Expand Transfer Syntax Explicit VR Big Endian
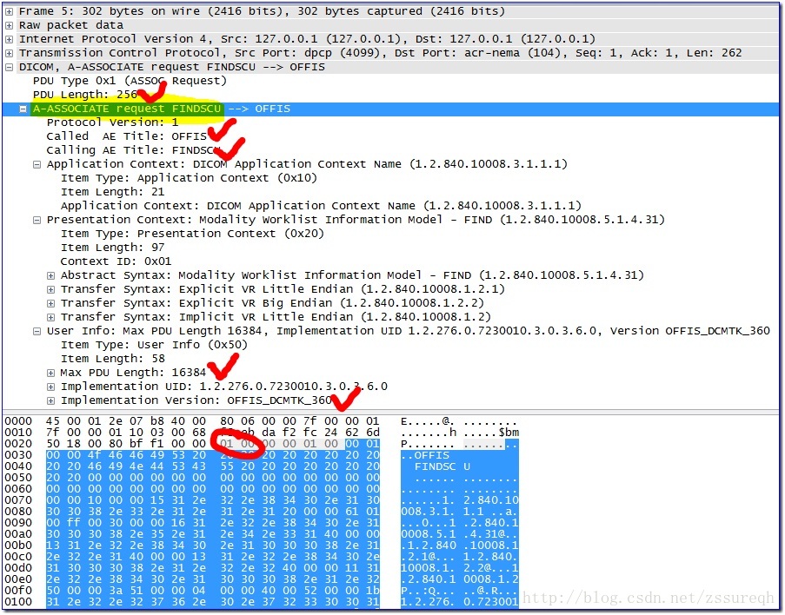The width and height of the screenshot is (785, 615). 50,304
